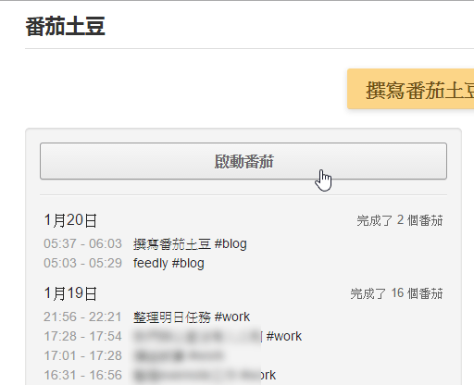Click the 完成了 2 個番茄 count

pyautogui.click(x=400, y=220)
